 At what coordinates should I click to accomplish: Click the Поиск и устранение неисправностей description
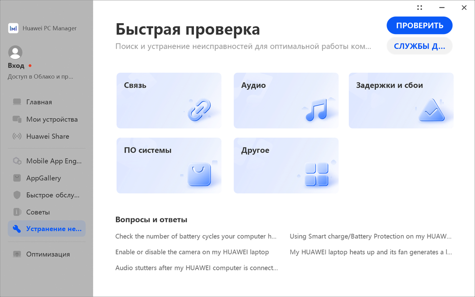click(243, 47)
